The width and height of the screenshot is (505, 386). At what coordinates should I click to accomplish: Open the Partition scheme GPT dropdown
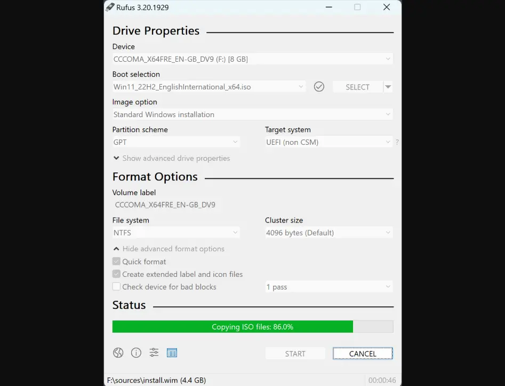(x=175, y=142)
